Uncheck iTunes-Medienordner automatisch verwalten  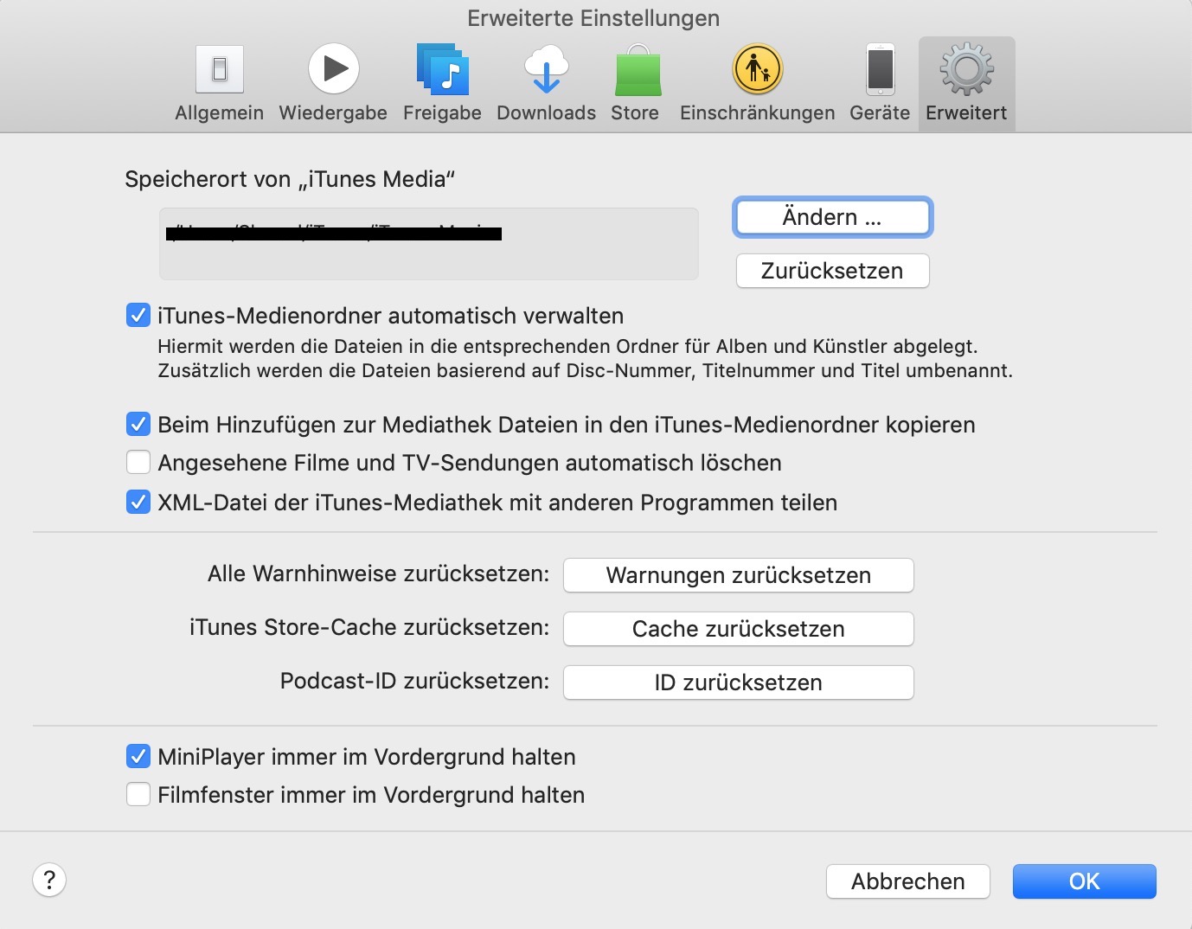click(138, 315)
